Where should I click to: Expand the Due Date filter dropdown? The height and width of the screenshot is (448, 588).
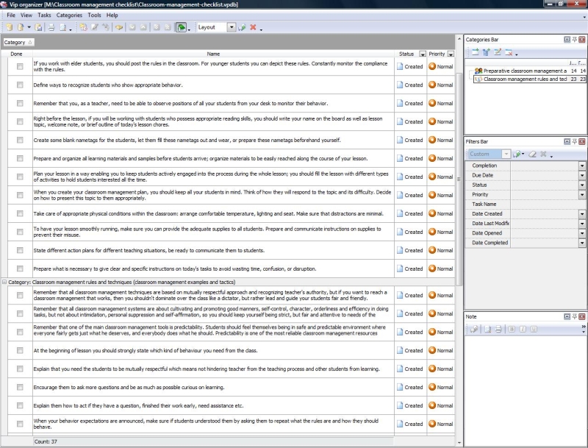point(581,176)
